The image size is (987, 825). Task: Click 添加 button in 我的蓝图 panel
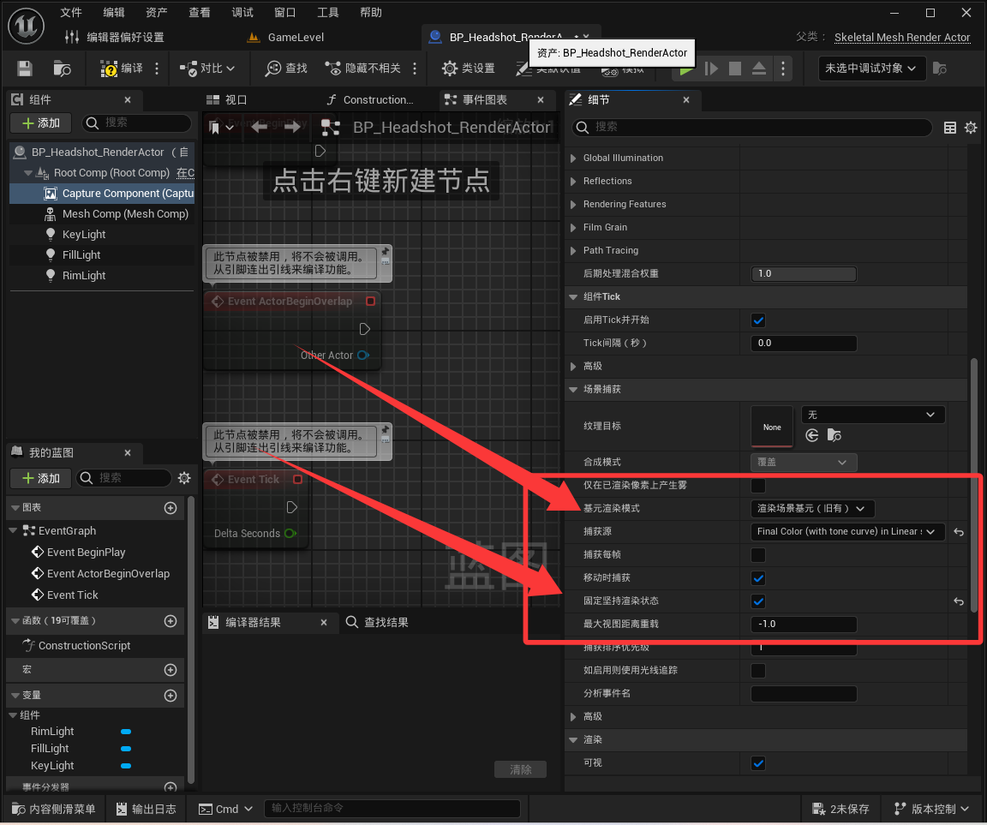(41, 478)
